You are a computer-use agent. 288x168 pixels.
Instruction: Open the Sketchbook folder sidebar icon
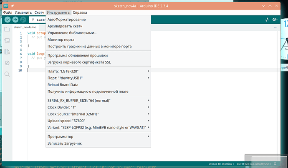click(7, 29)
